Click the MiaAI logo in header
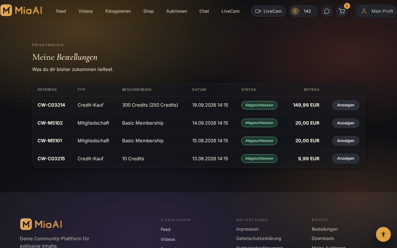The height and width of the screenshot is (248, 397). 21,10
